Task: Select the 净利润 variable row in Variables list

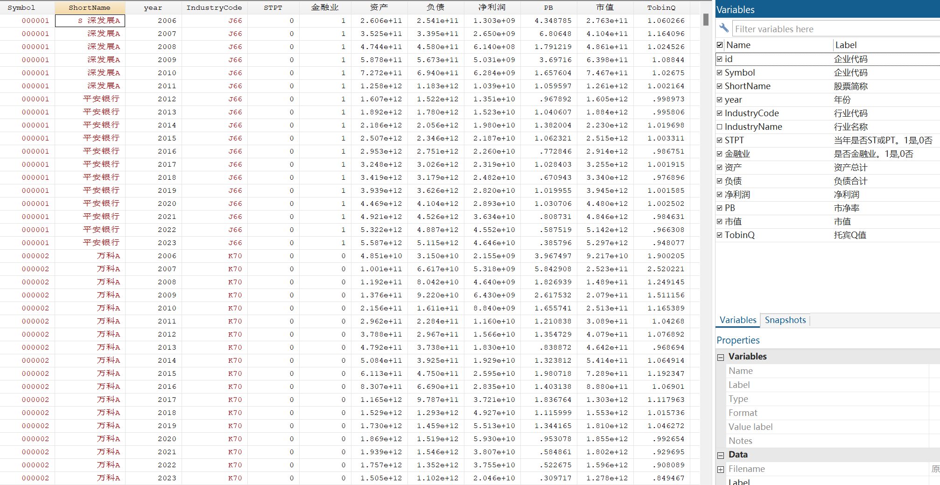Action: coord(828,195)
